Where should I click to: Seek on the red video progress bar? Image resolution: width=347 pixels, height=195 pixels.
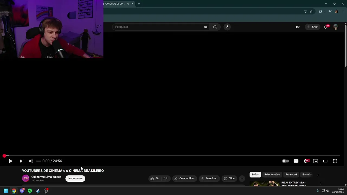tap(172, 156)
